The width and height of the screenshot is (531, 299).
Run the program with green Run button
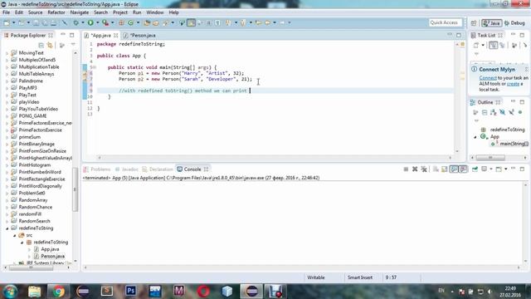coord(90,22)
